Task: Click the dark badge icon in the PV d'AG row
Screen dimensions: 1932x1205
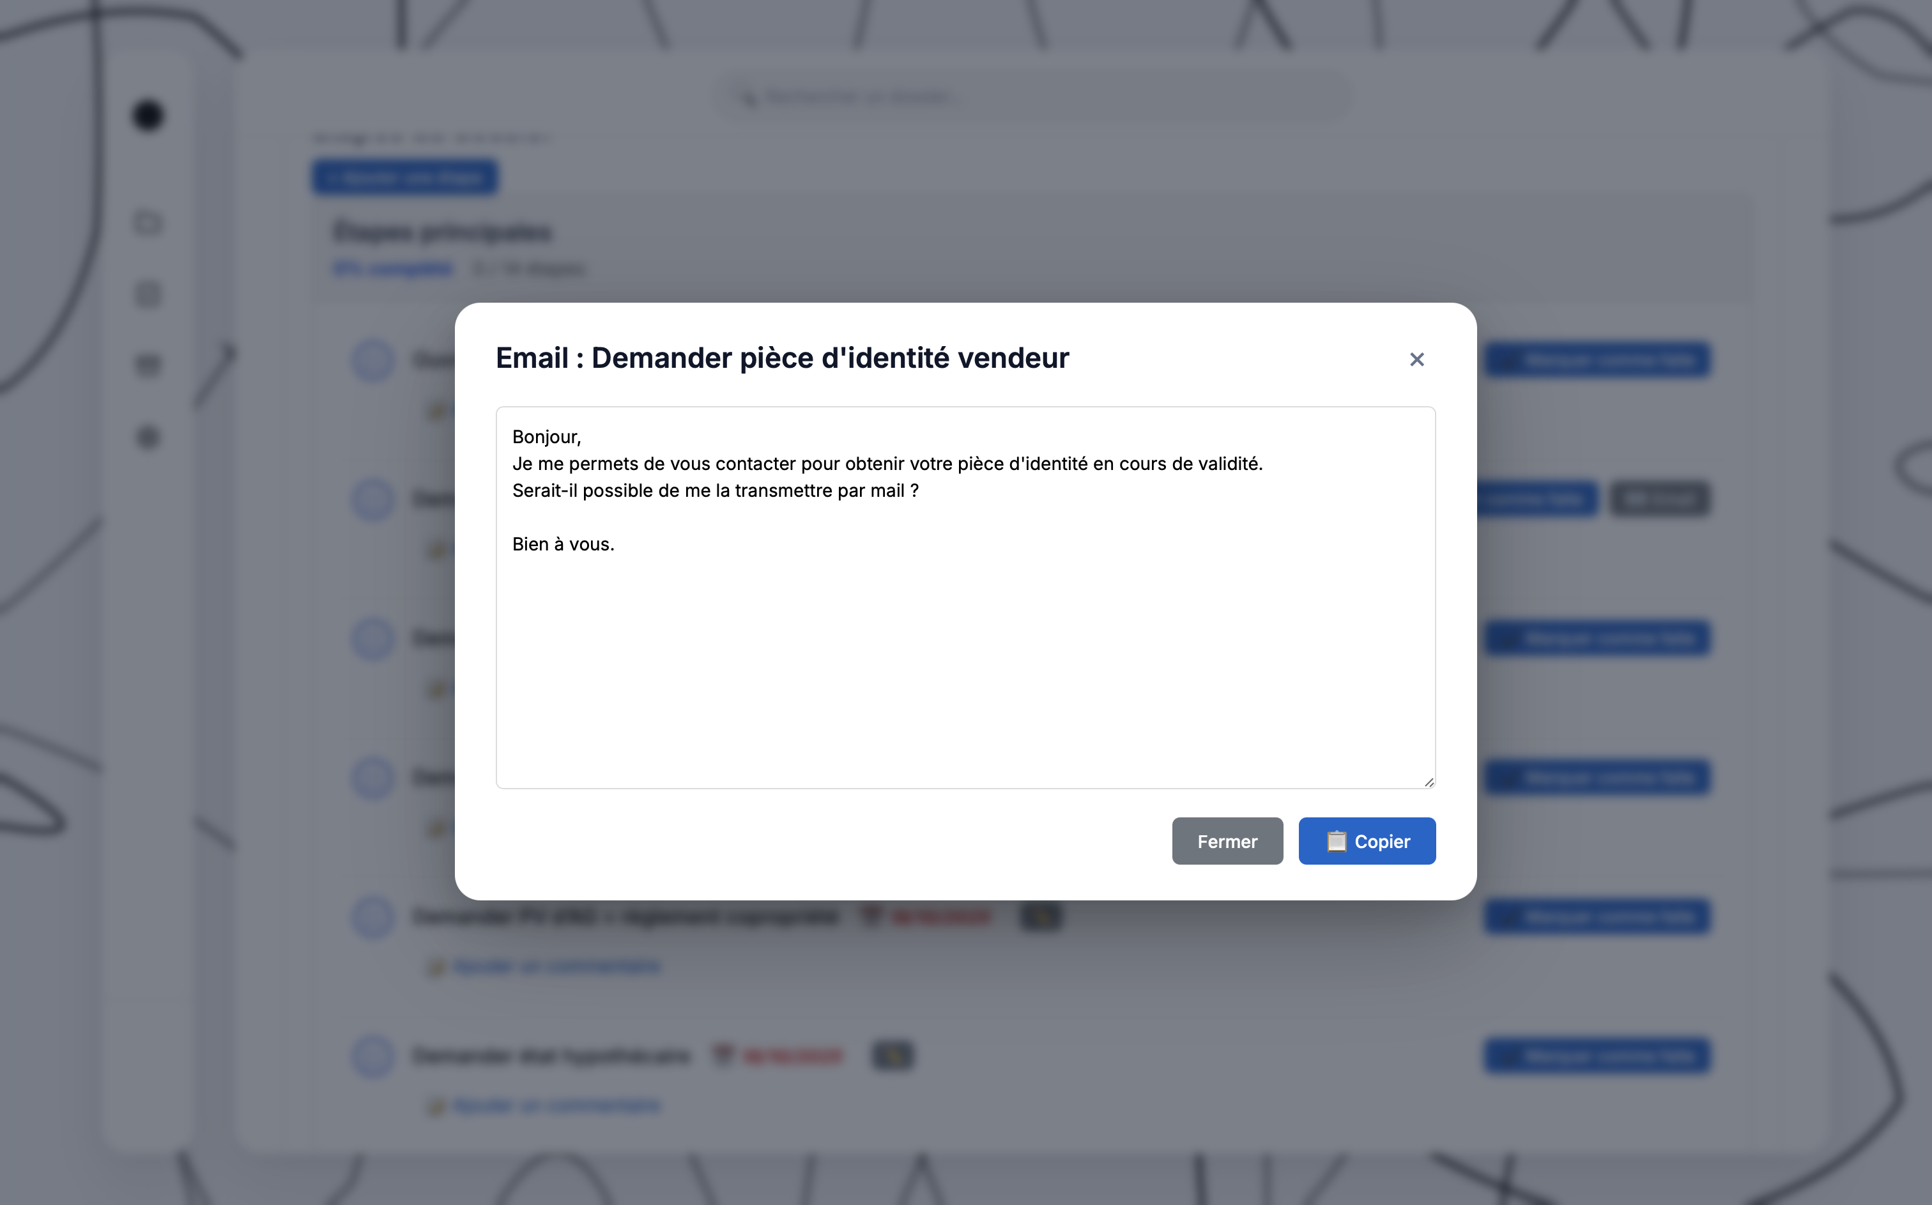Action: (1041, 916)
